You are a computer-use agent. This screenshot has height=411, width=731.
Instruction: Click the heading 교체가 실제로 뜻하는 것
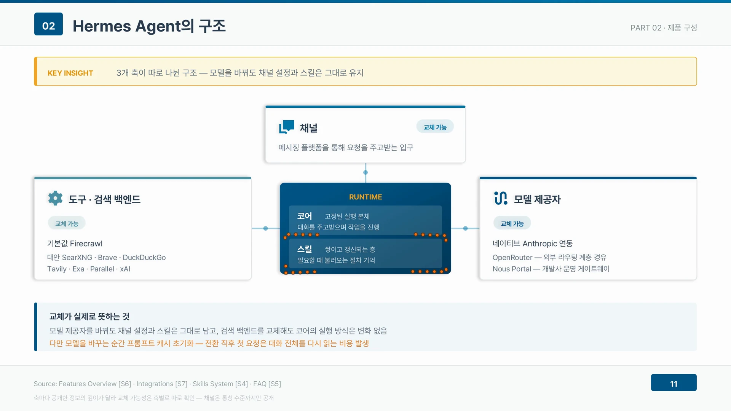[89, 316]
